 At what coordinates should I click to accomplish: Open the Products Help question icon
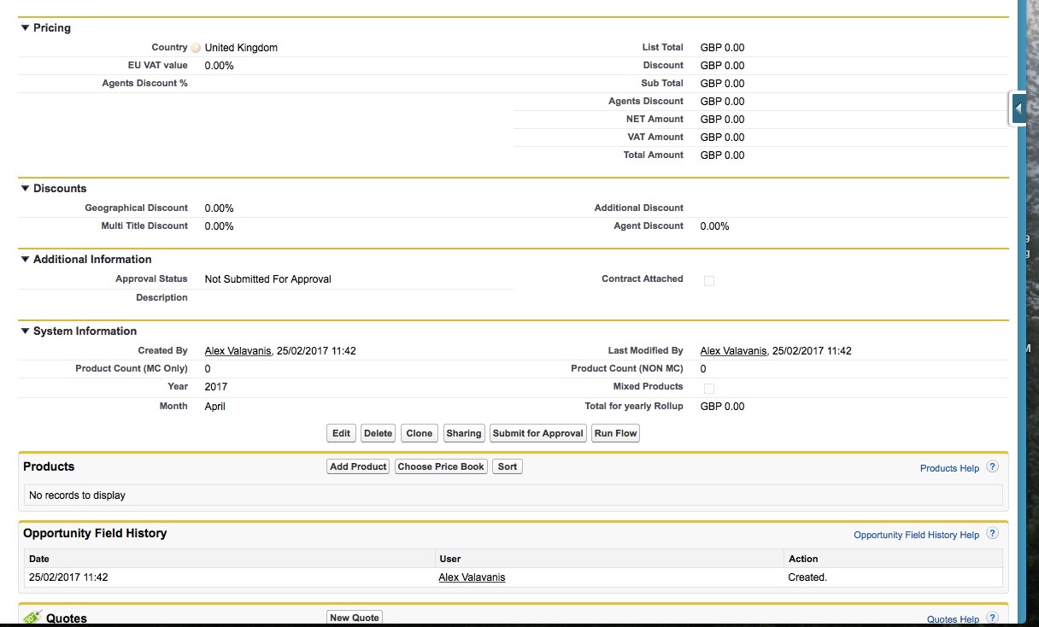992,467
